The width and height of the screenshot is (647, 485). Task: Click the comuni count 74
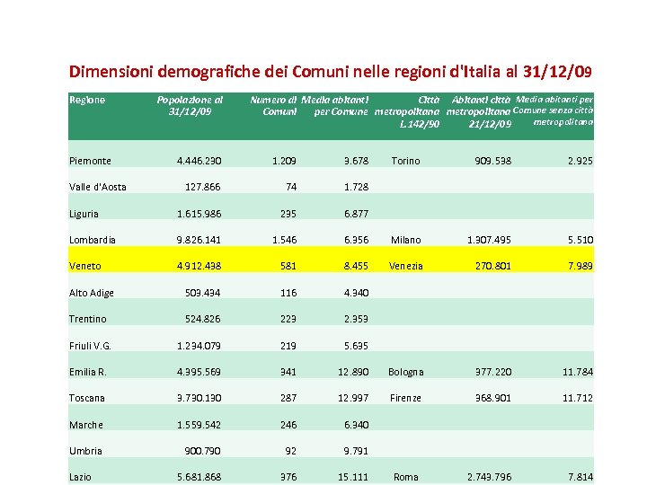click(x=291, y=187)
